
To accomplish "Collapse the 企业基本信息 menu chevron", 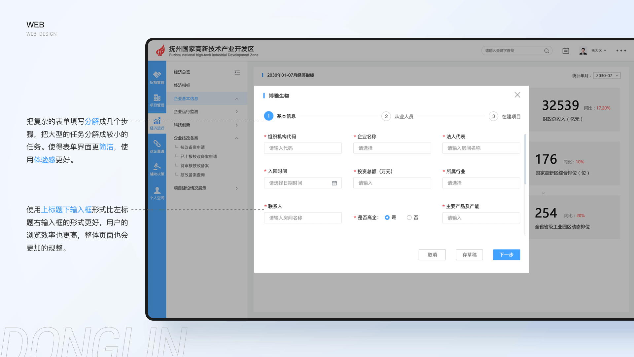I will (237, 99).
